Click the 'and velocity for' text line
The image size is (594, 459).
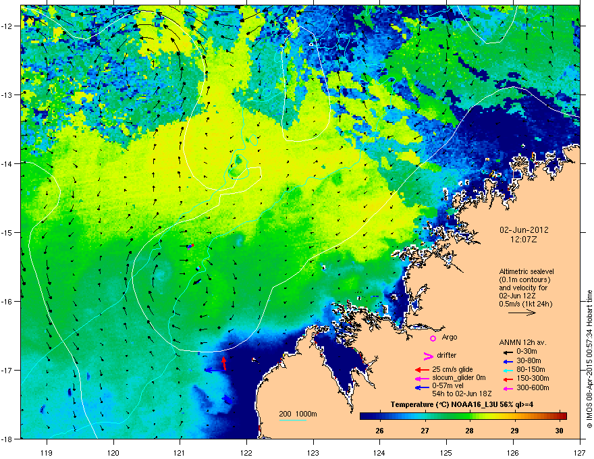(523, 288)
